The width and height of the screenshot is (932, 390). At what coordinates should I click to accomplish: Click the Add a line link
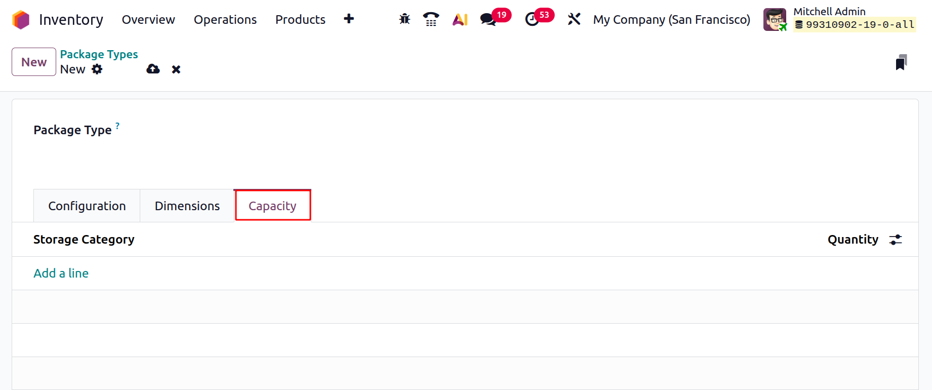pyautogui.click(x=61, y=274)
